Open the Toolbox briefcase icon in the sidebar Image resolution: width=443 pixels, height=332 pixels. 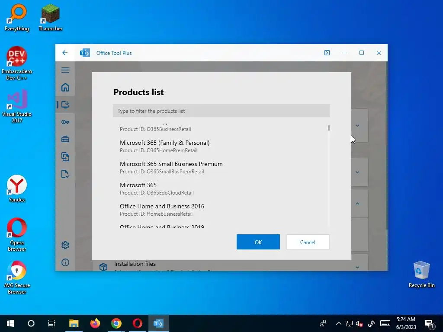[65, 139]
